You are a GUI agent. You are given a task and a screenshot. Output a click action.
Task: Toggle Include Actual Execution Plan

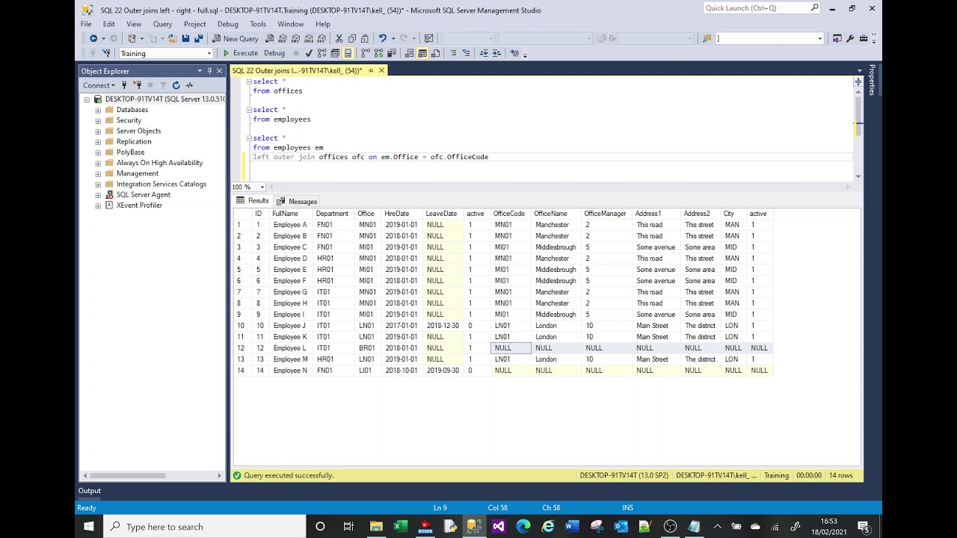tap(366, 53)
